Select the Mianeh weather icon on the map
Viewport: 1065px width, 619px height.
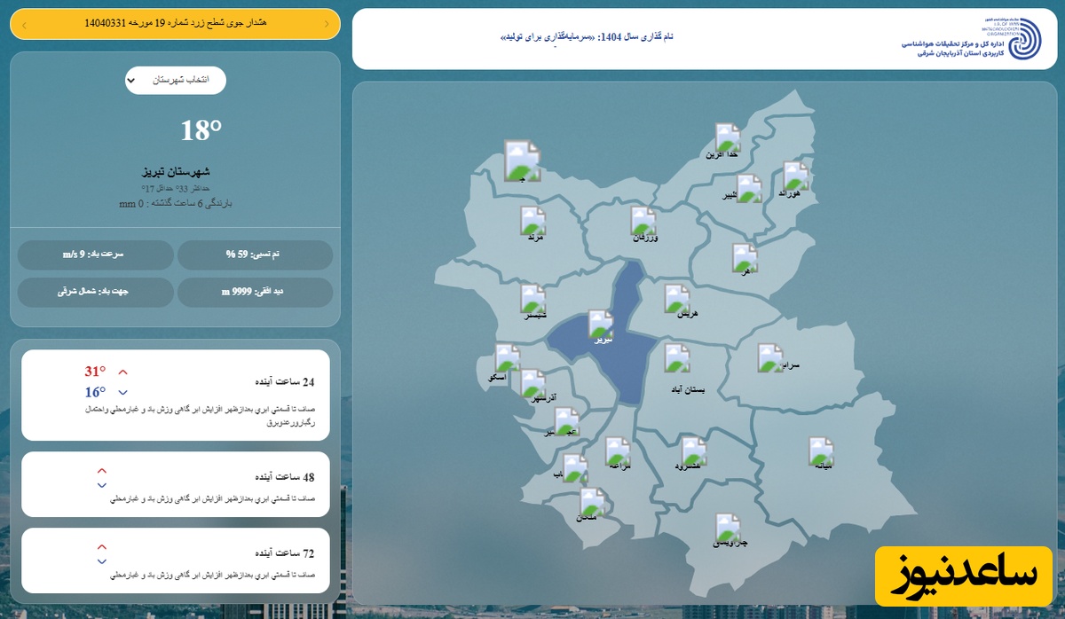point(821,451)
